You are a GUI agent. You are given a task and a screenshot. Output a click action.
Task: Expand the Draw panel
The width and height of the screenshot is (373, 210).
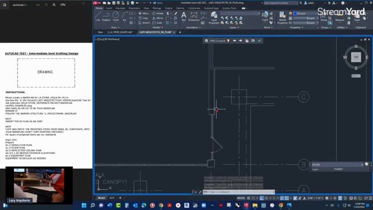[115, 27]
